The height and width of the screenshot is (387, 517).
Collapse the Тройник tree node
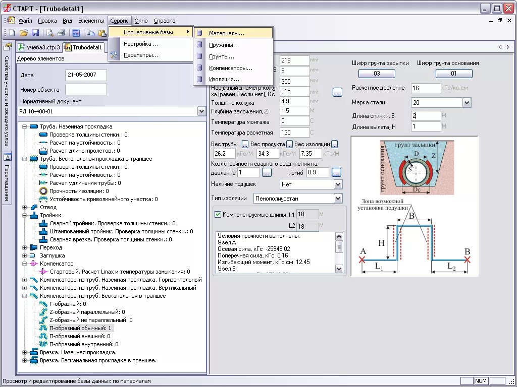24,215
